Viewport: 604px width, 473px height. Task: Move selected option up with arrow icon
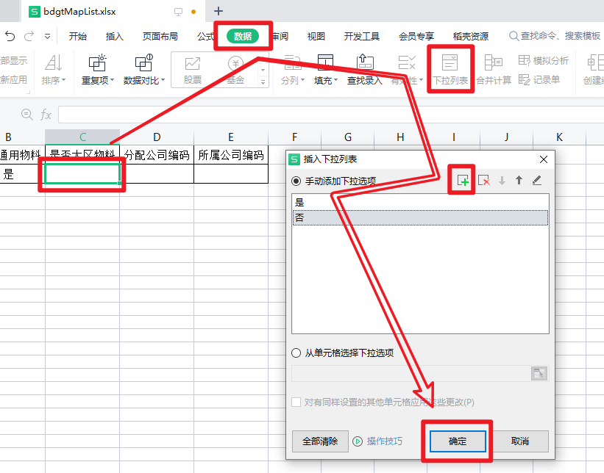[519, 181]
